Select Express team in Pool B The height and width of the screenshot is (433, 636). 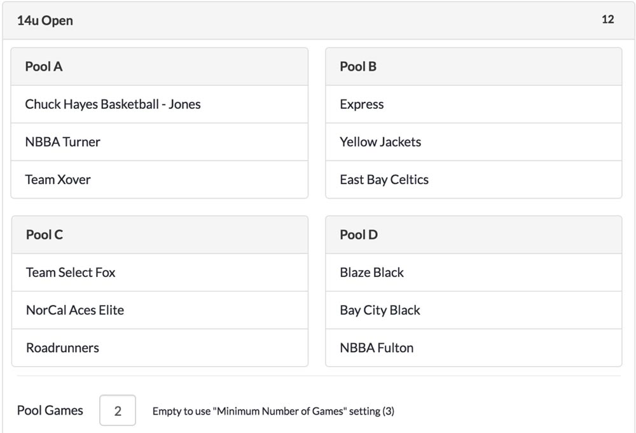[x=362, y=104]
